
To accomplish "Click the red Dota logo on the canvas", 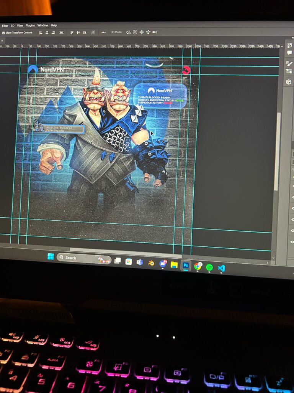I will pyautogui.click(x=186, y=70).
